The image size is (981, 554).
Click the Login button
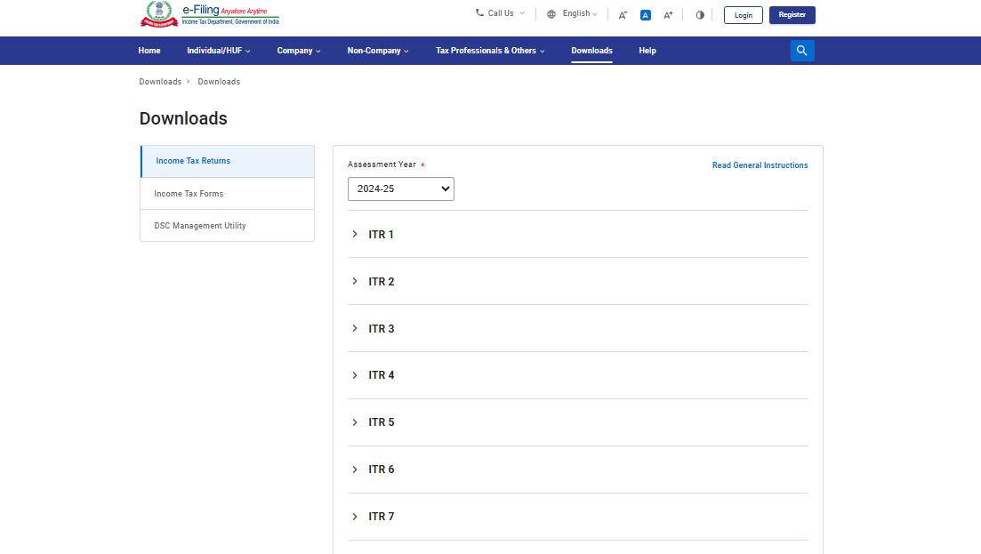[x=743, y=15]
